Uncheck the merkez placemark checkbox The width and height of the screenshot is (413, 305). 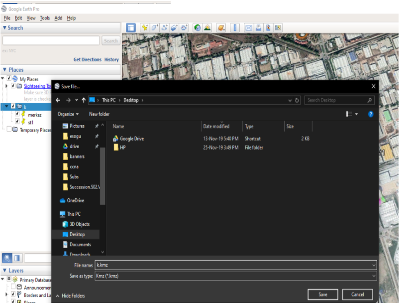tap(17, 114)
